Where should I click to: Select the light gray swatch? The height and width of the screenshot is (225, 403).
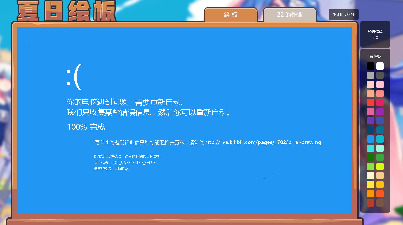pyautogui.click(x=371, y=75)
